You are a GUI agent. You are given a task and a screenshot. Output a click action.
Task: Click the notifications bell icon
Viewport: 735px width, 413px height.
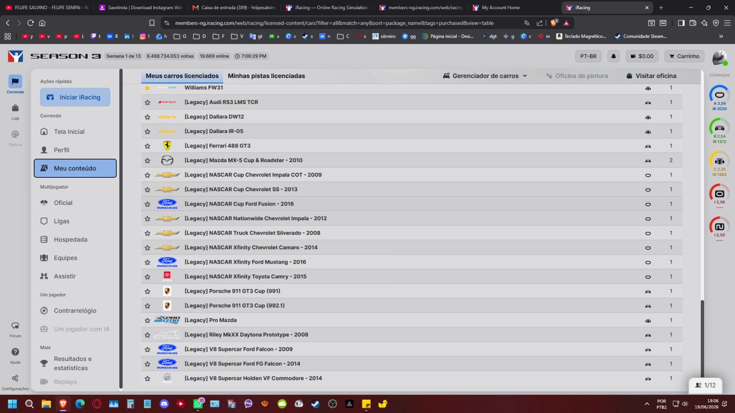coord(614,56)
